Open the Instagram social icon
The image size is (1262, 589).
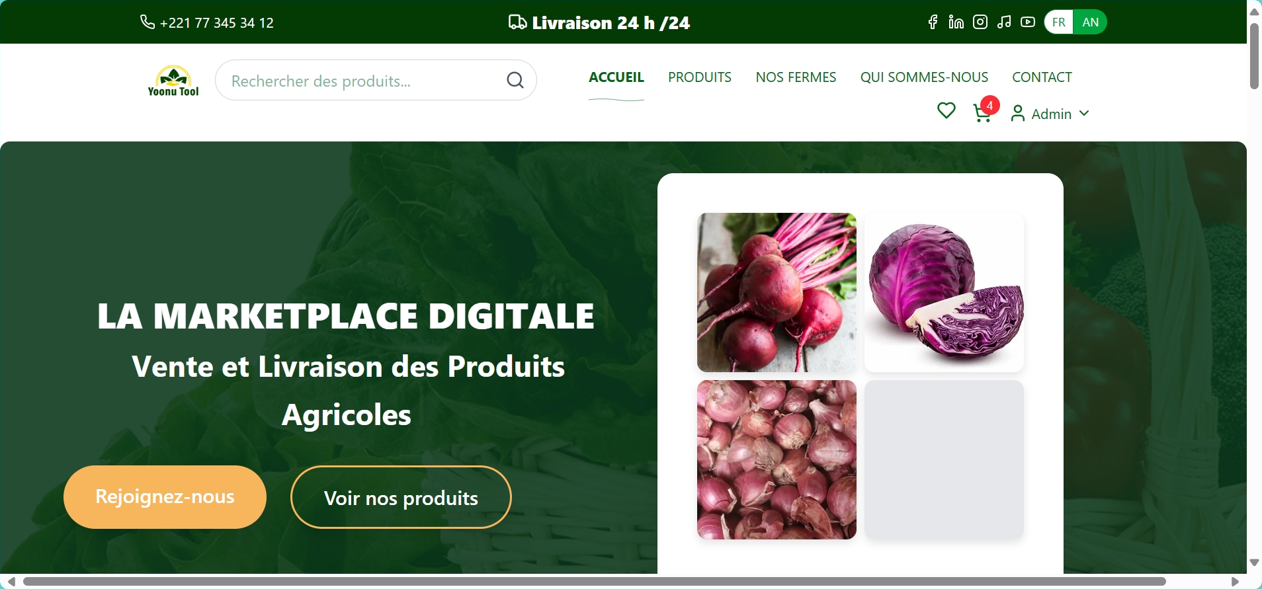point(980,22)
